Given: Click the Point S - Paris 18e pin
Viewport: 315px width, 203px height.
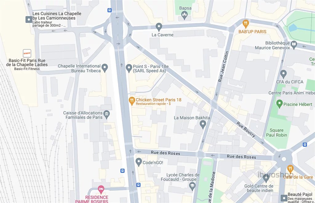Looking at the screenshot, I should point(129,68).
